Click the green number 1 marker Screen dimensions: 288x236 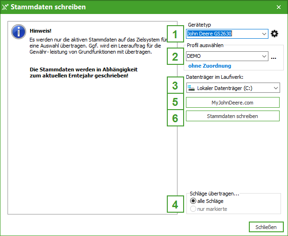(x=175, y=34)
